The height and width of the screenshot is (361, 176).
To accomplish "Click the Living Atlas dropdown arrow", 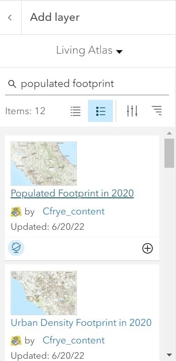I will coord(119,52).
